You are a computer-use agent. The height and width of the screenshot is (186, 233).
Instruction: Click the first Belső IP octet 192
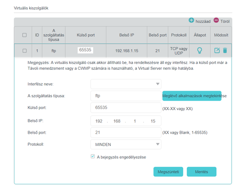99,121
